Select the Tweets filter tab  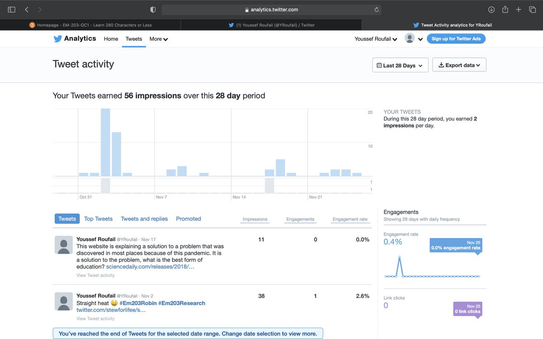[x=67, y=219]
